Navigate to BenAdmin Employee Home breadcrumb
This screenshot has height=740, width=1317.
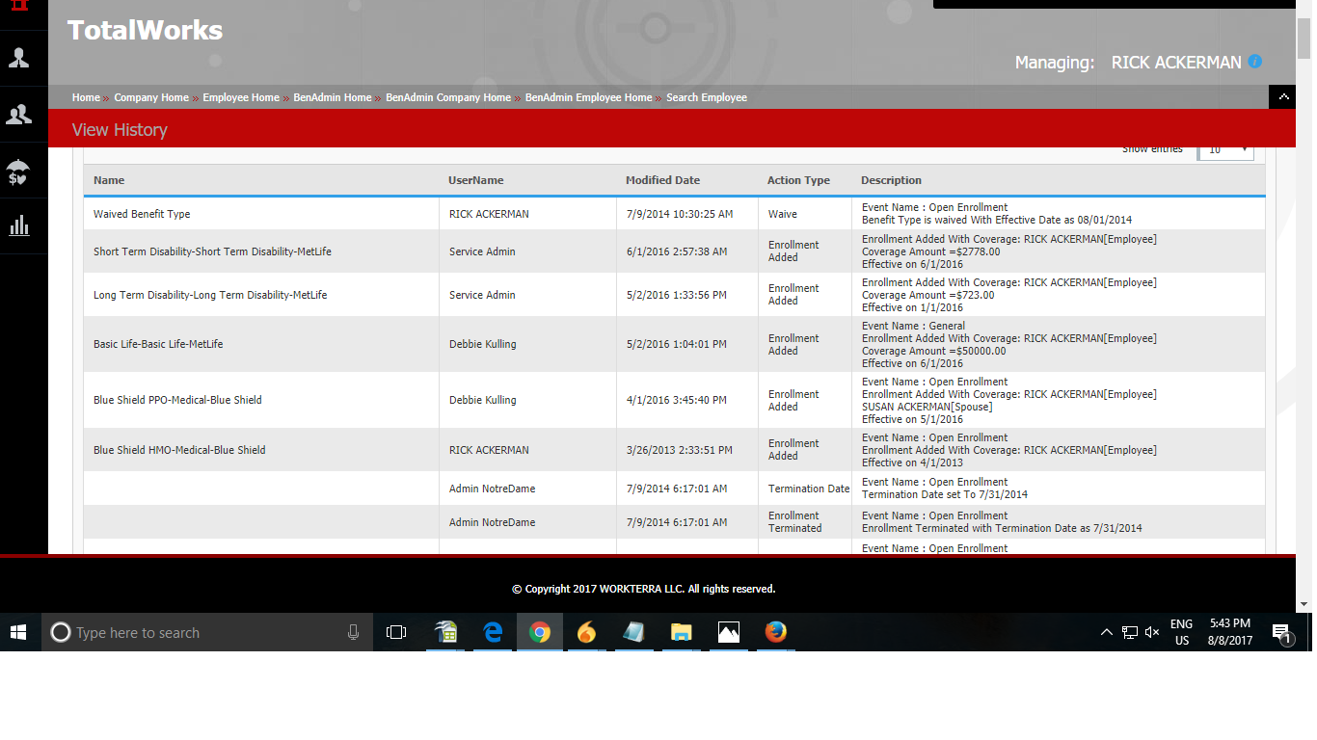point(588,97)
